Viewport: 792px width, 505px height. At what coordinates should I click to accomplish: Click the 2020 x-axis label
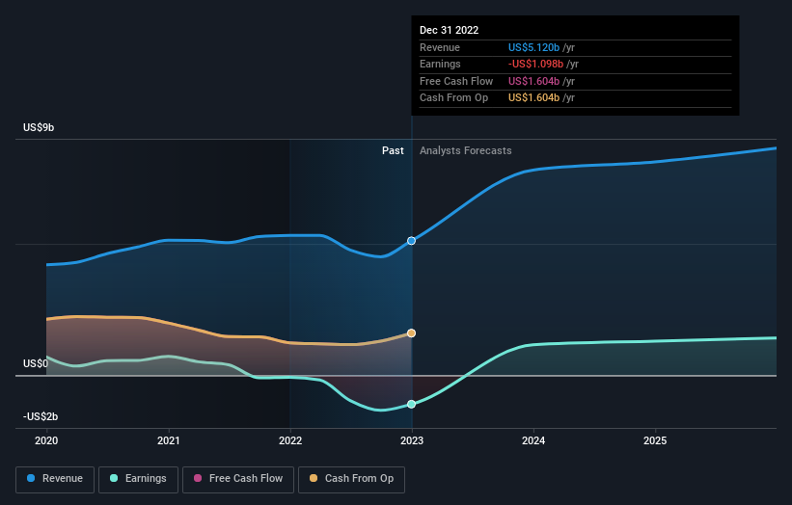[x=46, y=441]
